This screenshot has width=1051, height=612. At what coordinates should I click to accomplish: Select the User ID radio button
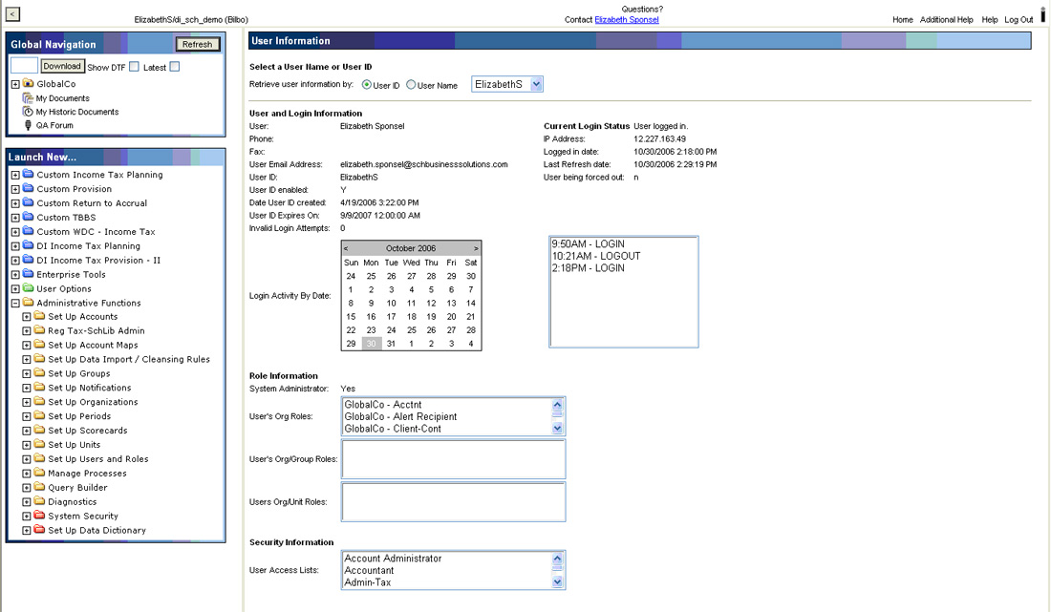click(x=367, y=85)
